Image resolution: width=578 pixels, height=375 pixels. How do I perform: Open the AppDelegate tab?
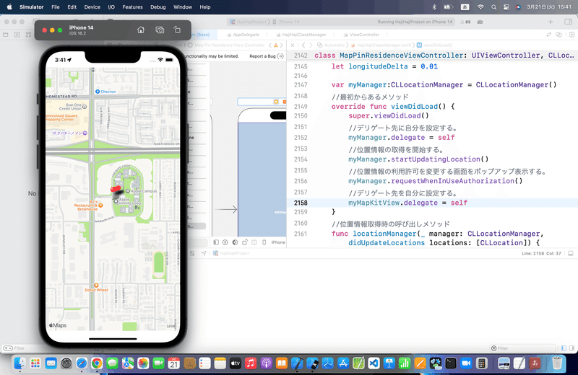243,35
